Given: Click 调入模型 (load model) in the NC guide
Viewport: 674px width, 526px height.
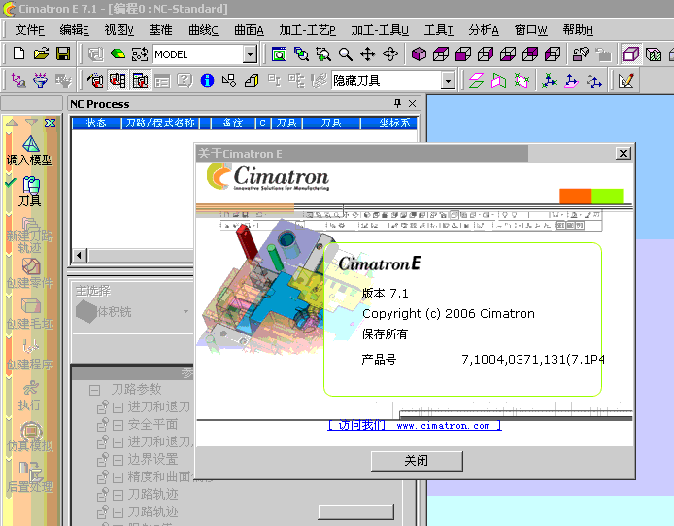Looking at the screenshot, I should [x=30, y=151].
